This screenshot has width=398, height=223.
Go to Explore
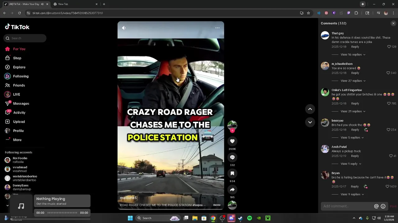point(19,67)
